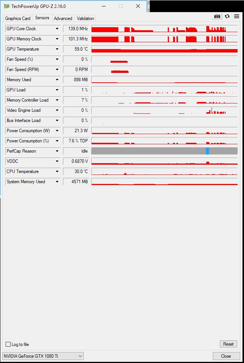This screenshot has height=363, width=244.
Task: Expand the System Memory Used dropdown
Action: [x=57, y=181]
